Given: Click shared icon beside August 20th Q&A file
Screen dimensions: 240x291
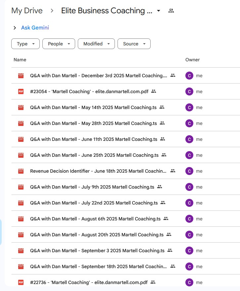Looking at the screenshot, I should (x=169, y=235).
